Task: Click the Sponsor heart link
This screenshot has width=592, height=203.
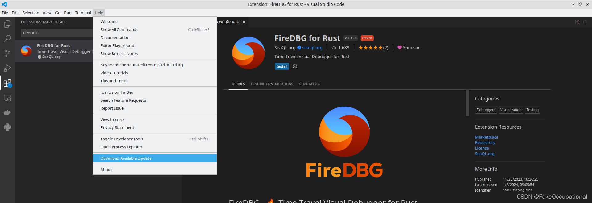Action: [409, 48]
